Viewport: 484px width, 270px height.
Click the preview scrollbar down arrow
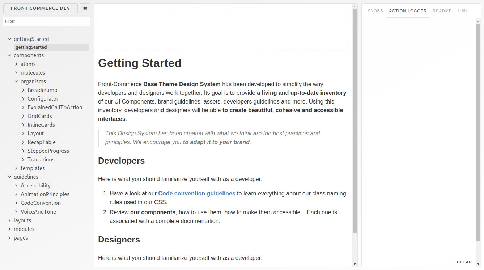tap(355, 264)
